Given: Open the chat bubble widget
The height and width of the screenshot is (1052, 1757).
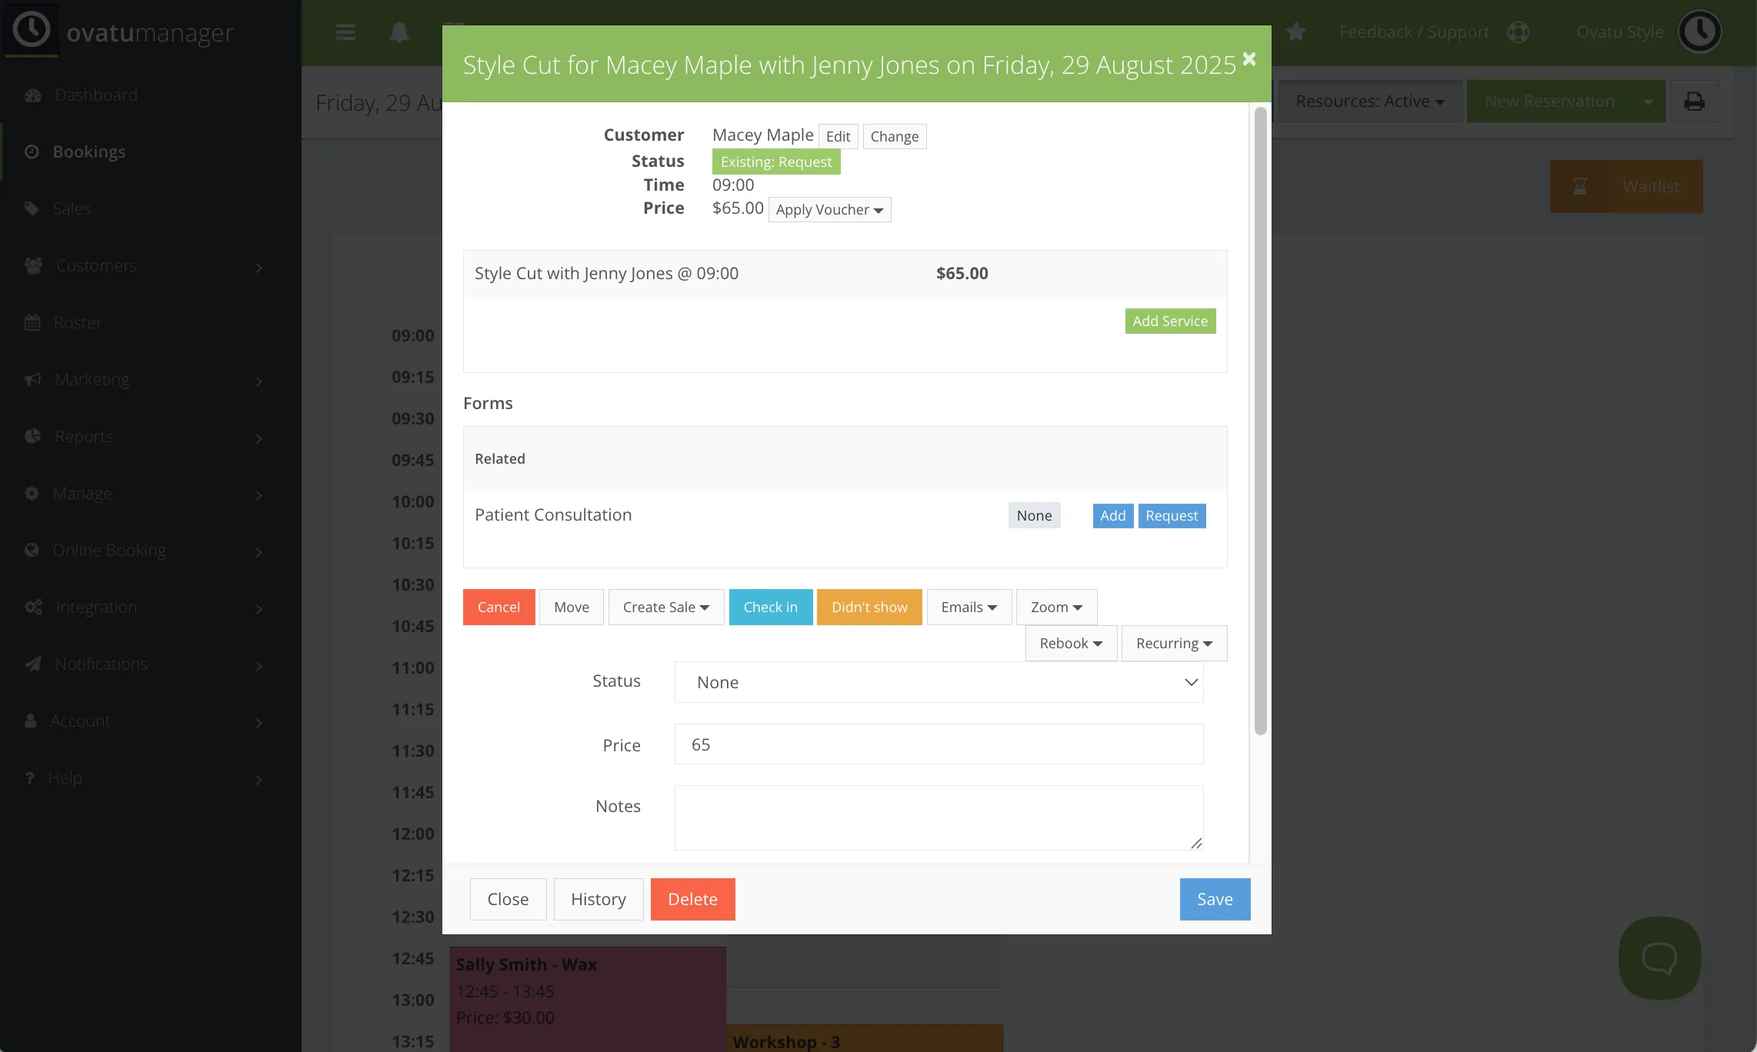Looking at the screenshot, I should pyautogui.click(x=1659, y=957).
